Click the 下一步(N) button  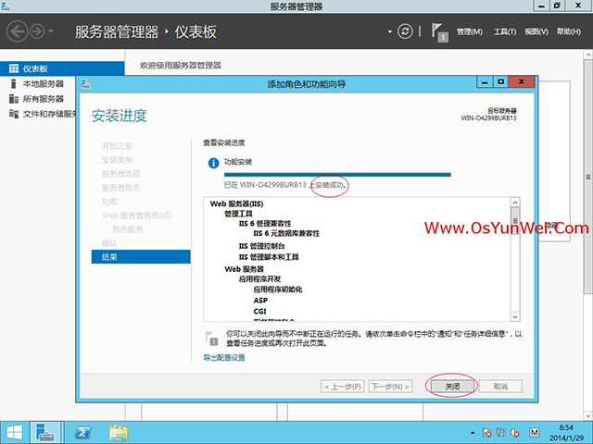point(390,387)
